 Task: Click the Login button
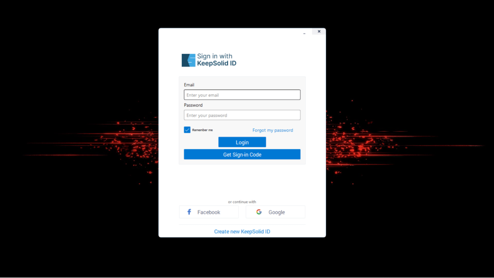242,142
